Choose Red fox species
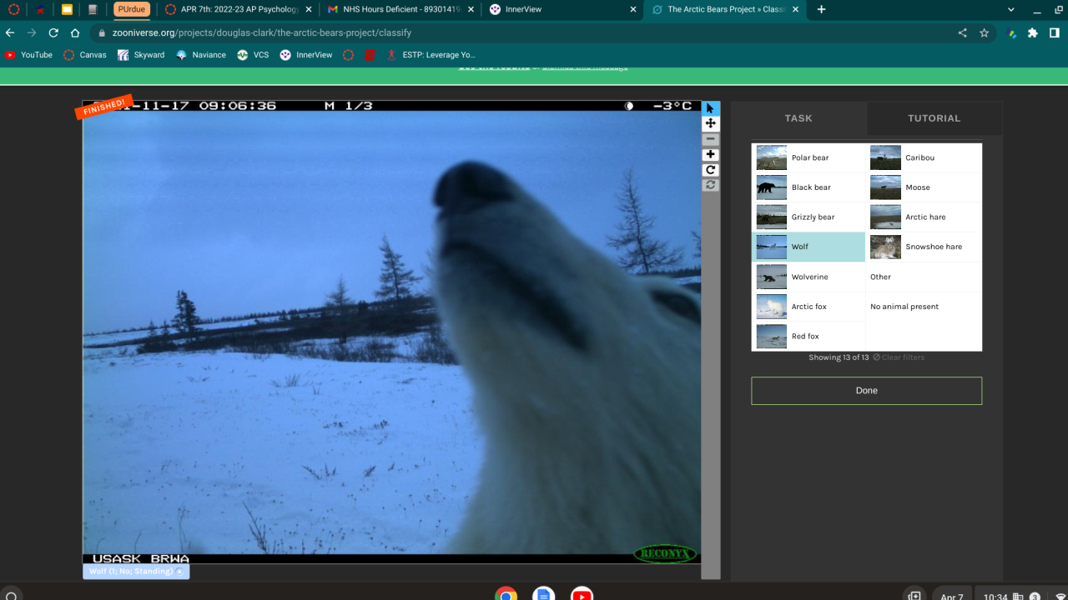This screenshot has height=600, width=1068. 809,337
